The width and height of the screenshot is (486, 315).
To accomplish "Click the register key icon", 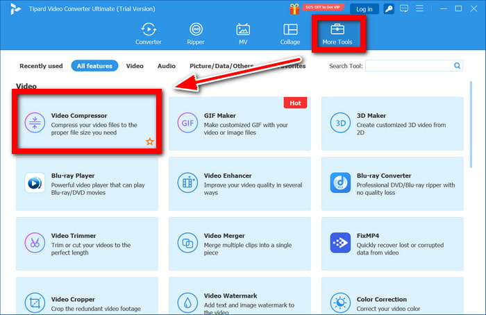I will tap(390, 9).
